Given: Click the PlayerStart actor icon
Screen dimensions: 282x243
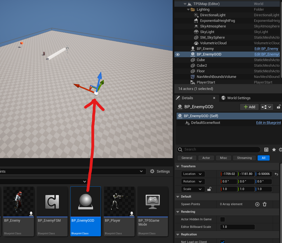Looking at the screenshot, I should click(x=193, y=82).
